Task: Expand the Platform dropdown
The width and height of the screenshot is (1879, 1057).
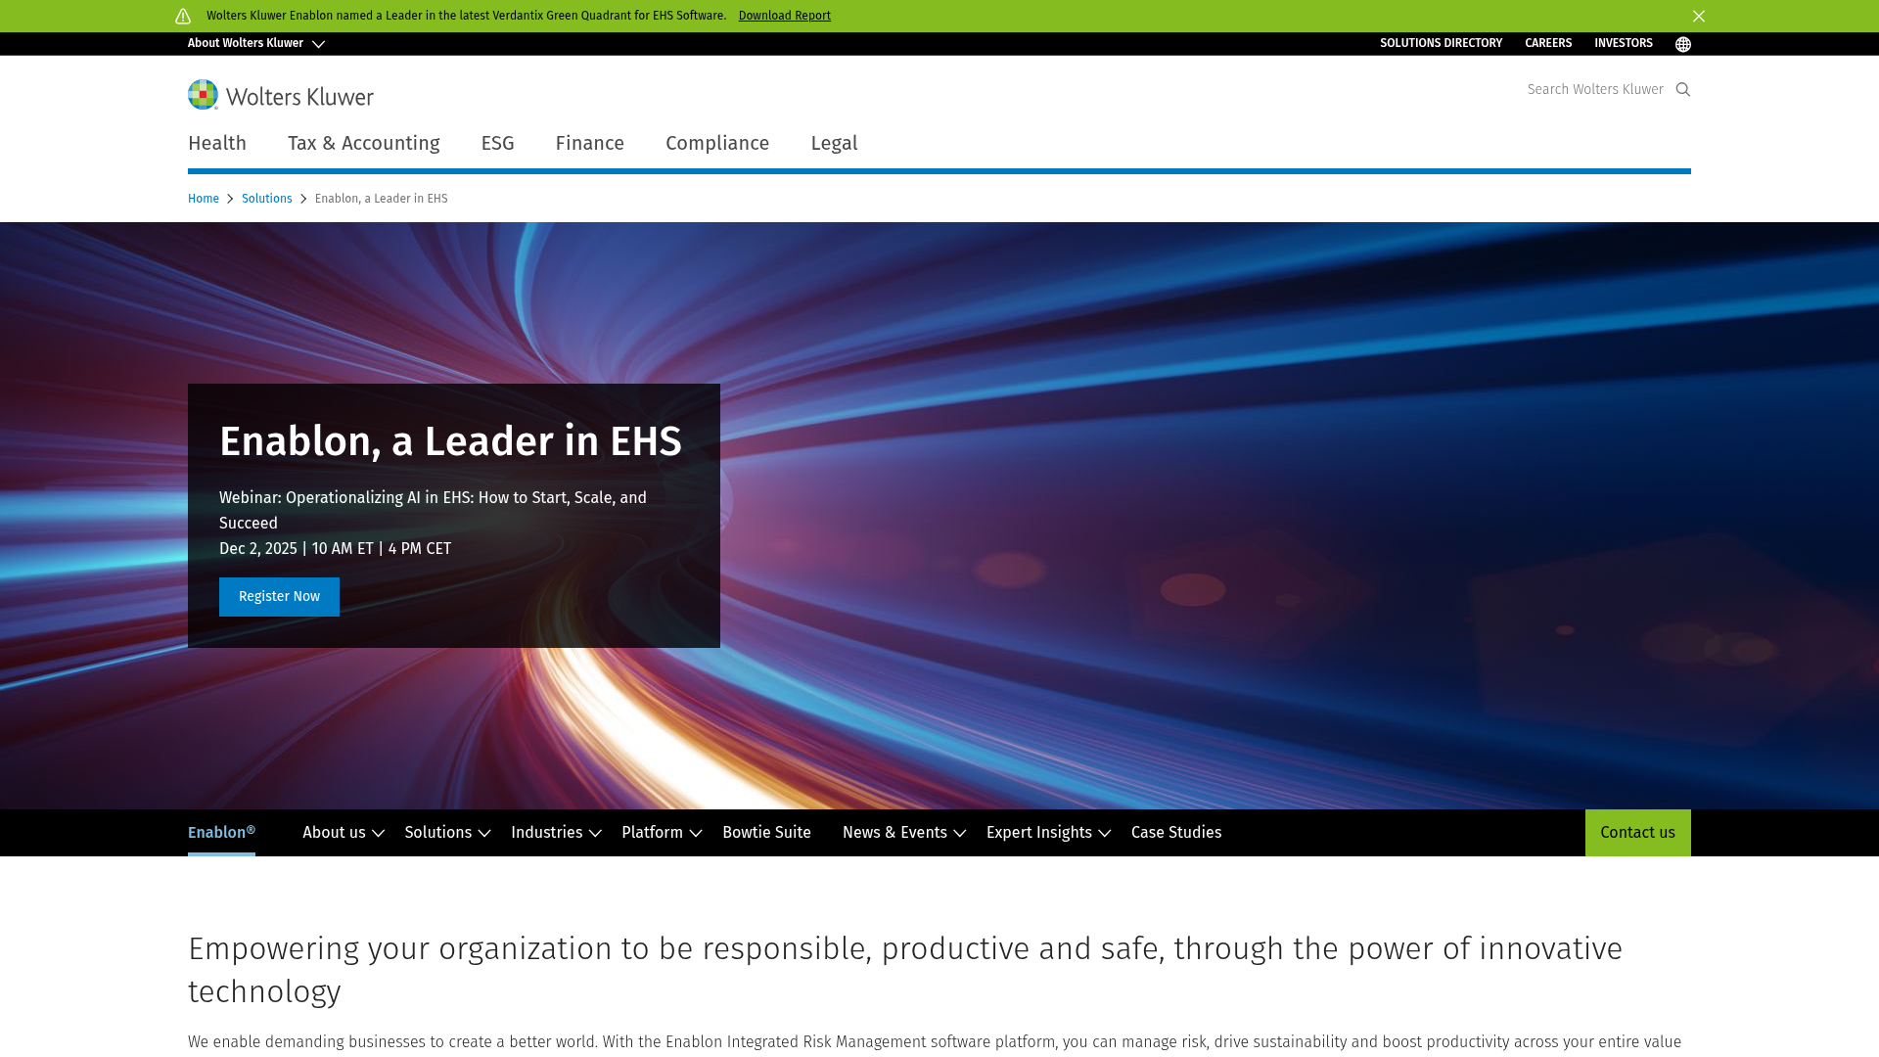Action: 660,832
